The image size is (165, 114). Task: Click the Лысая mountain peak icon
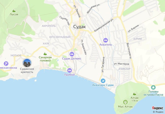pyautogui.click(x=14, y=11)
